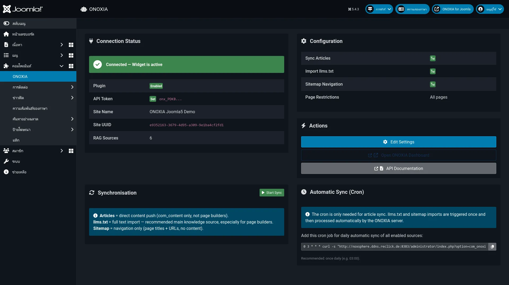
Task: Open the สมาชิก dashboard grid icon
Action: (71, 151)
